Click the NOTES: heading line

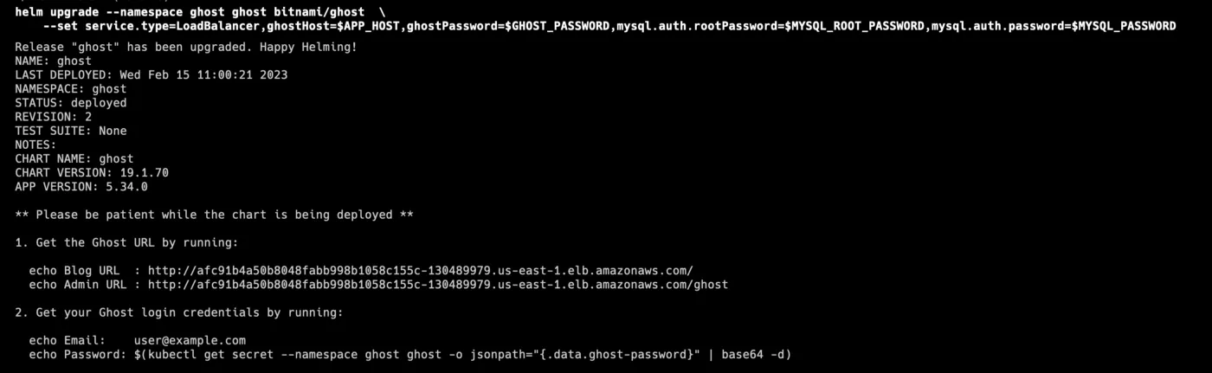(x=35, y=145)
